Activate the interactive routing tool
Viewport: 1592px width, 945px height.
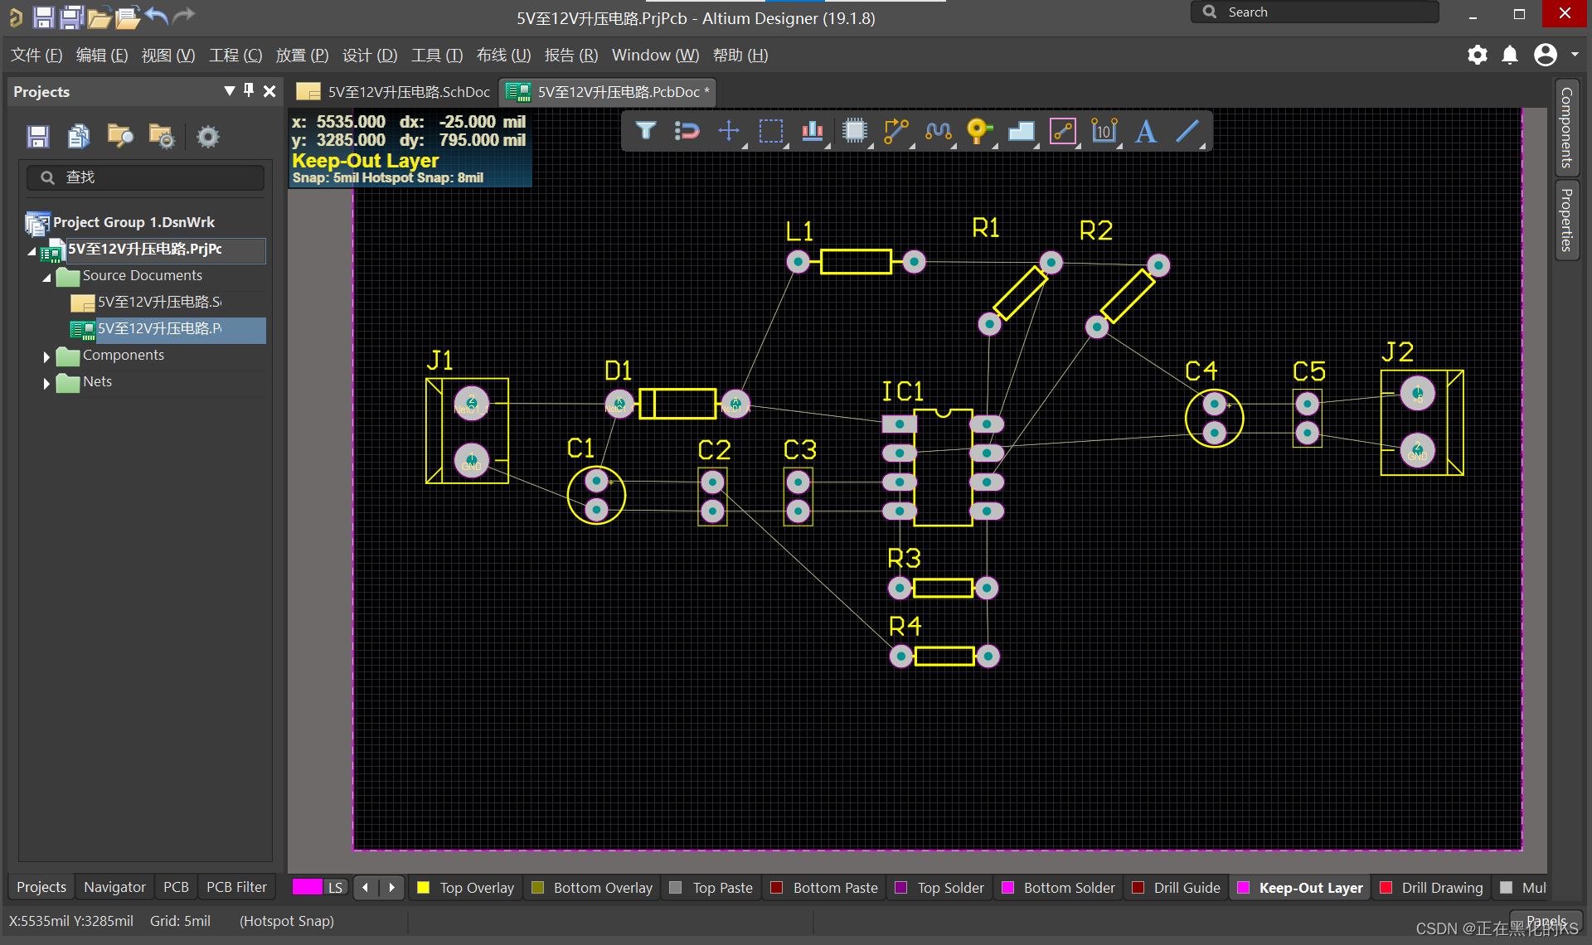coord(896,131)
